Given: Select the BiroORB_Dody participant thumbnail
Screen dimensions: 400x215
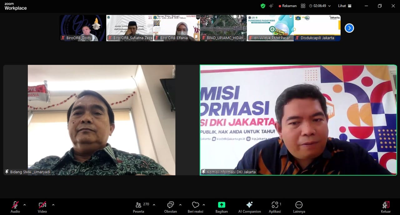Looking at the screenshot, I should [83, 28].
